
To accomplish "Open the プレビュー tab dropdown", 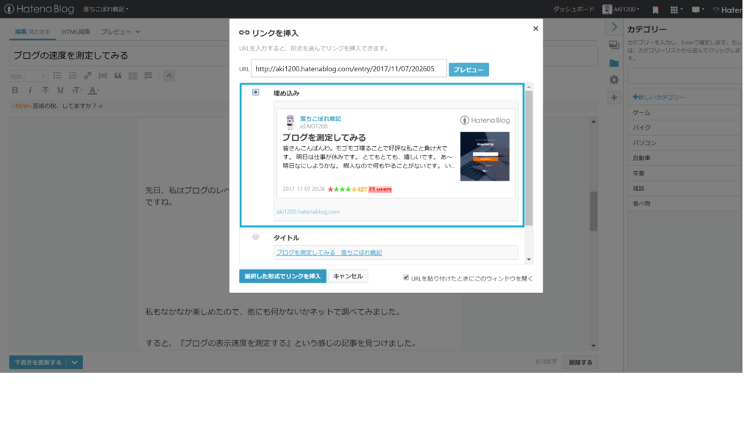I will click(121, 32).
